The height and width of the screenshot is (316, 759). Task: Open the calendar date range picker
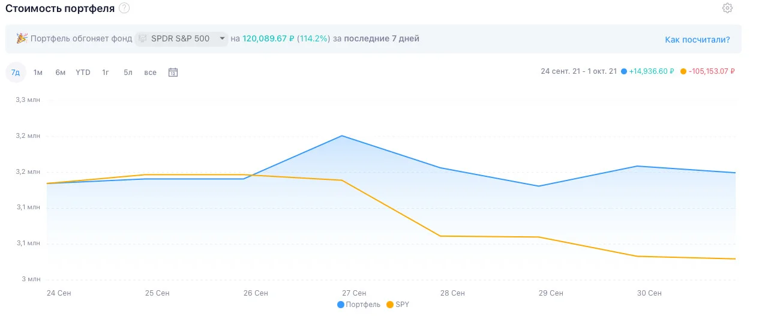click(173, 73)
